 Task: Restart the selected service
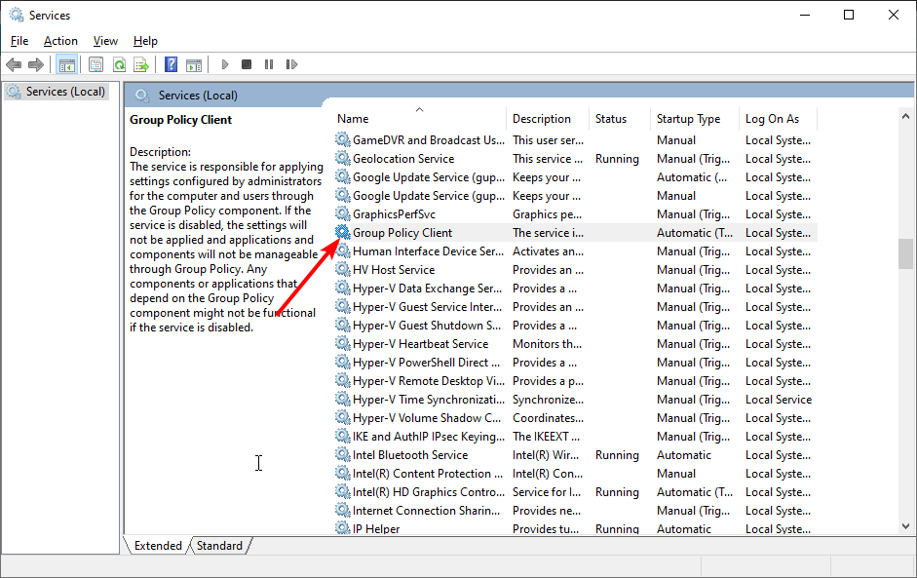point(292,63)
